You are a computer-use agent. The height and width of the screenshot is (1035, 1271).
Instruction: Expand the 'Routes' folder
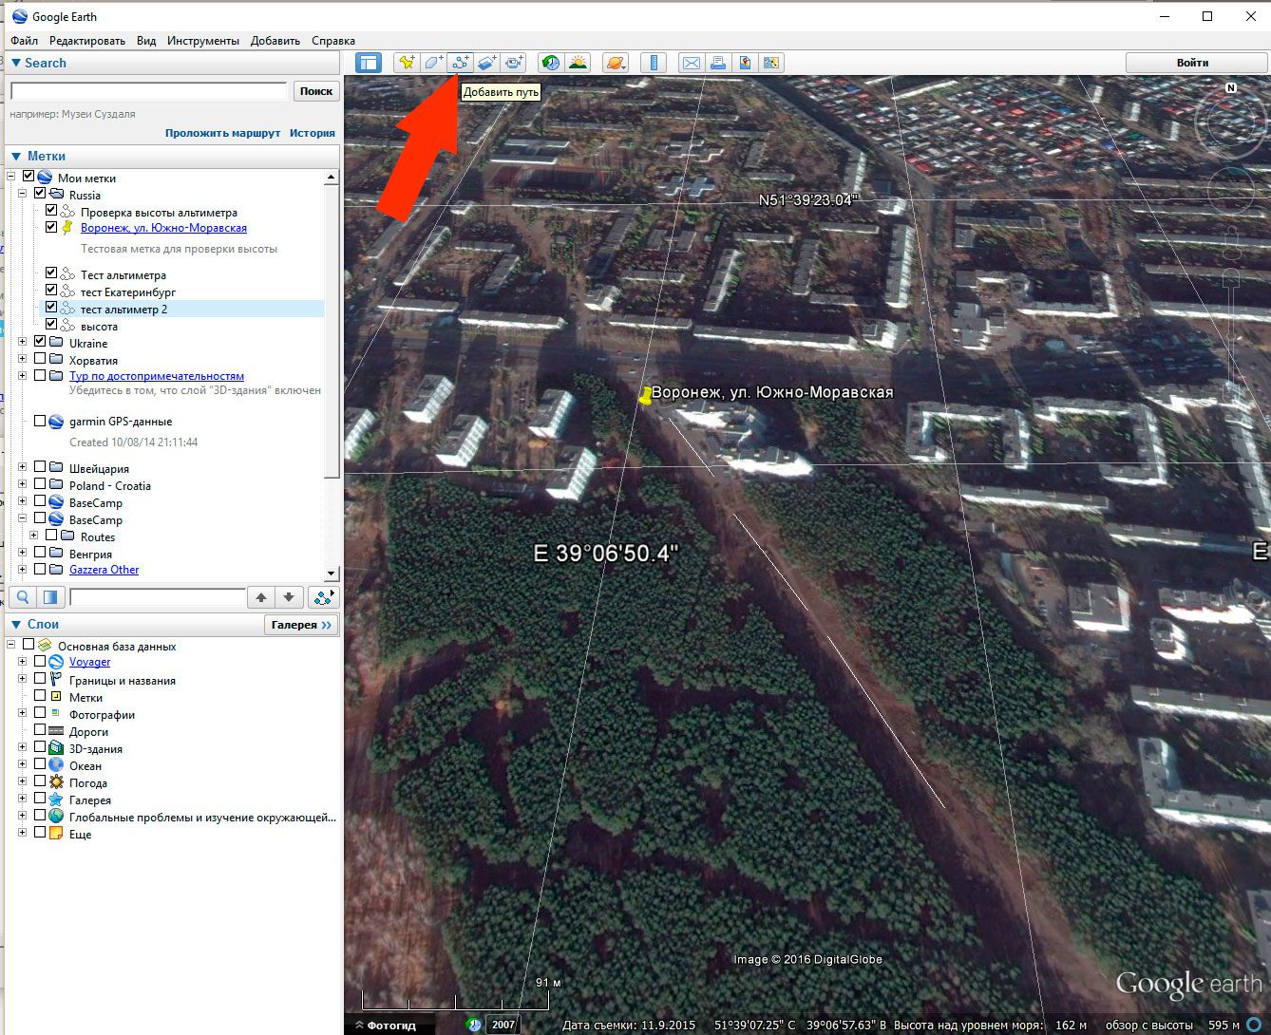click(x=34, y=536)
